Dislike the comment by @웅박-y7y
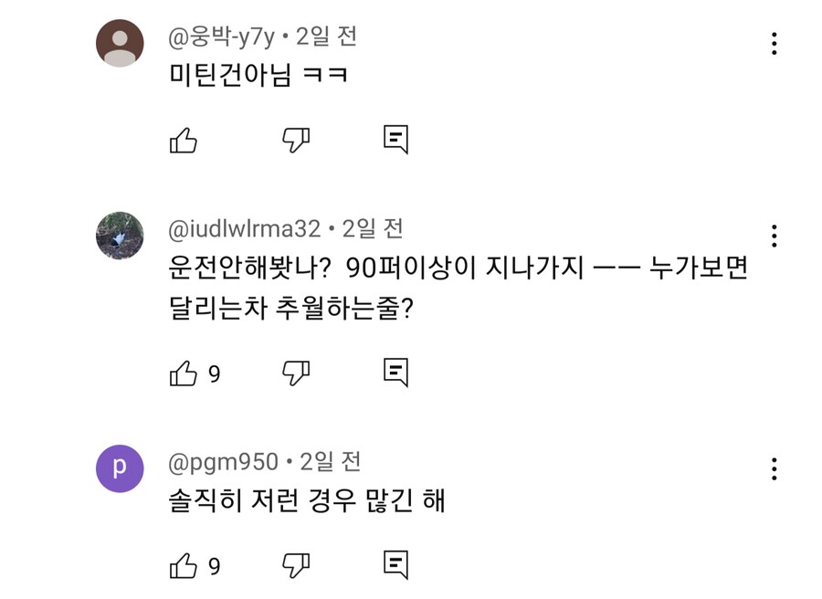 pos(294,140)
